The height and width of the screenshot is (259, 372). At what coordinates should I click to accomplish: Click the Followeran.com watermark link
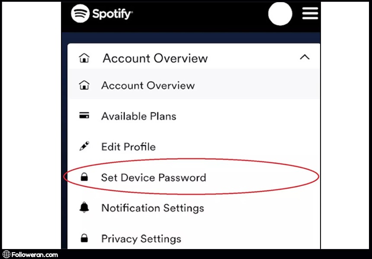(x=30, y=255)
